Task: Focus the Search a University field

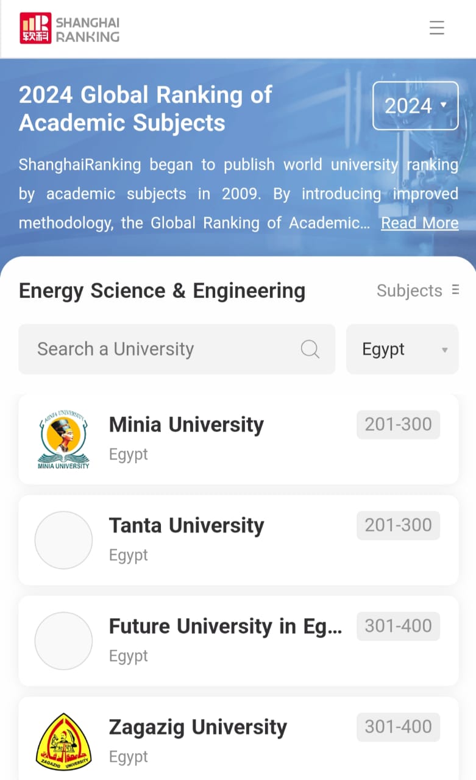Action: (177, 349)
